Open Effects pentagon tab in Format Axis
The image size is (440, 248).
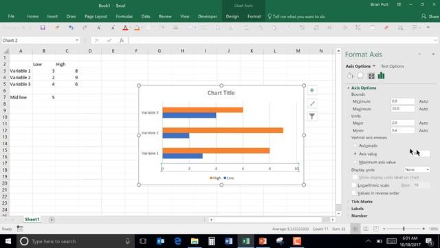360,76
